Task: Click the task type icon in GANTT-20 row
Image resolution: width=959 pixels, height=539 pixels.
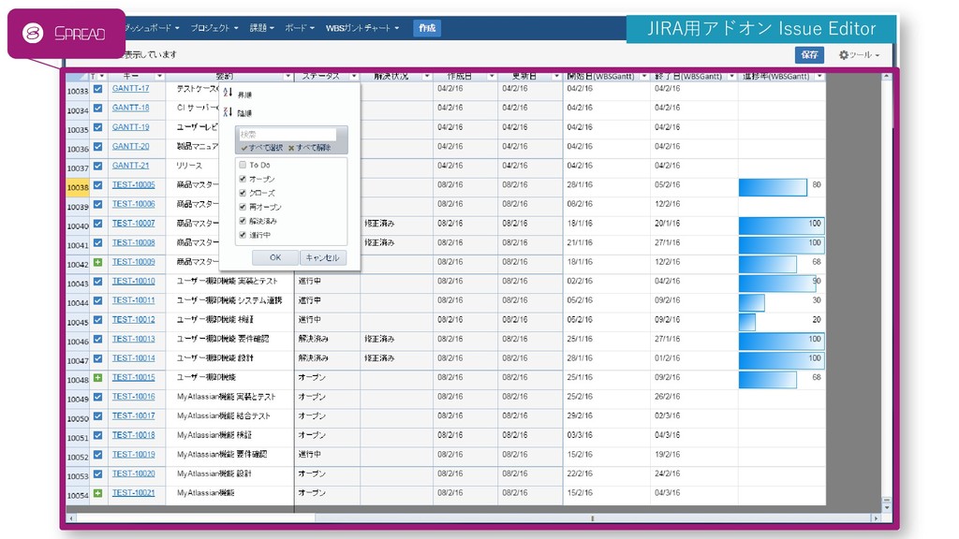Action: coord(97,147)
